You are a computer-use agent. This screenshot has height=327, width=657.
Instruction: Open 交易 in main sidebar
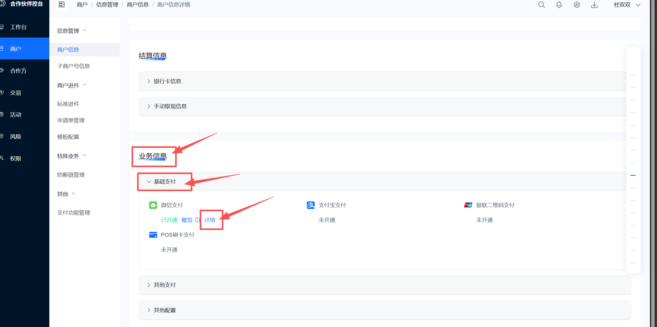click(x=25, y=93)
